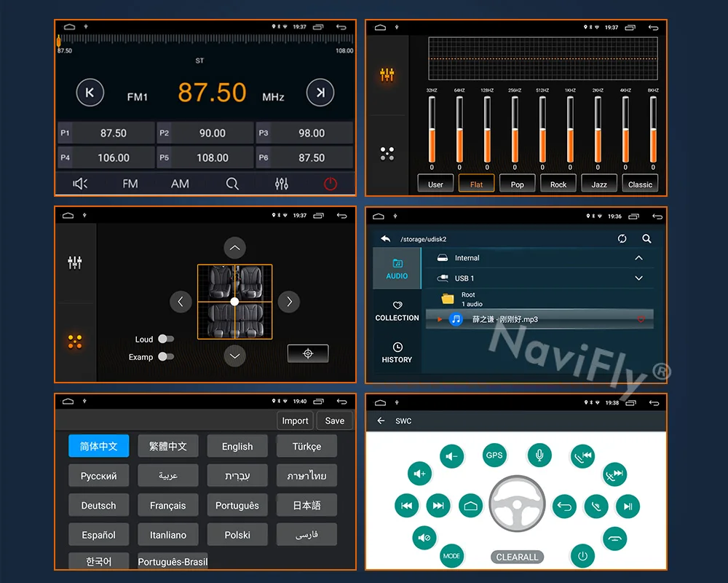Refresh the /storage/udisk2 file list
728x583 pixels.
(622, 238)
